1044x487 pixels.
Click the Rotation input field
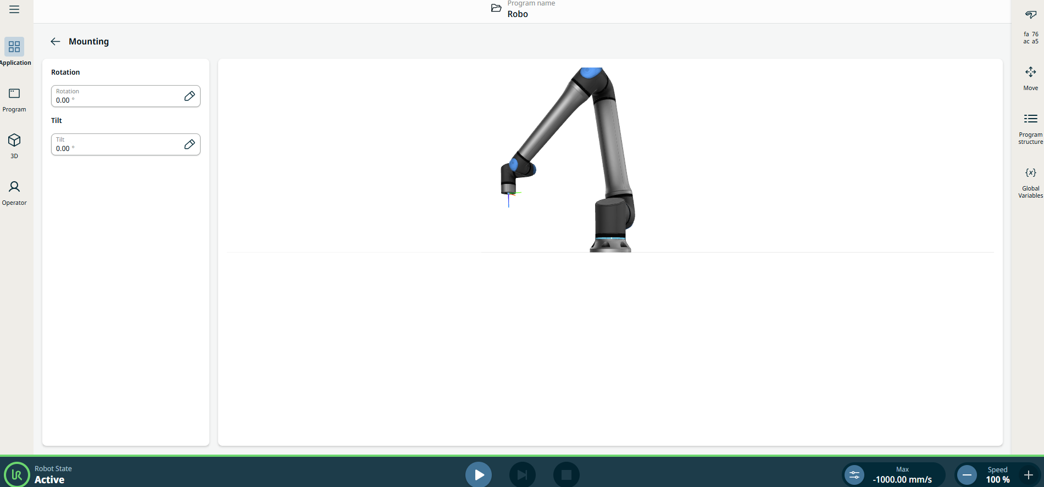[x=115, y=96]
